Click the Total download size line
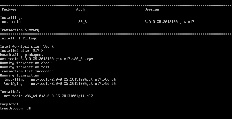Viewport: 232px width, 119px height. (27, 47)
